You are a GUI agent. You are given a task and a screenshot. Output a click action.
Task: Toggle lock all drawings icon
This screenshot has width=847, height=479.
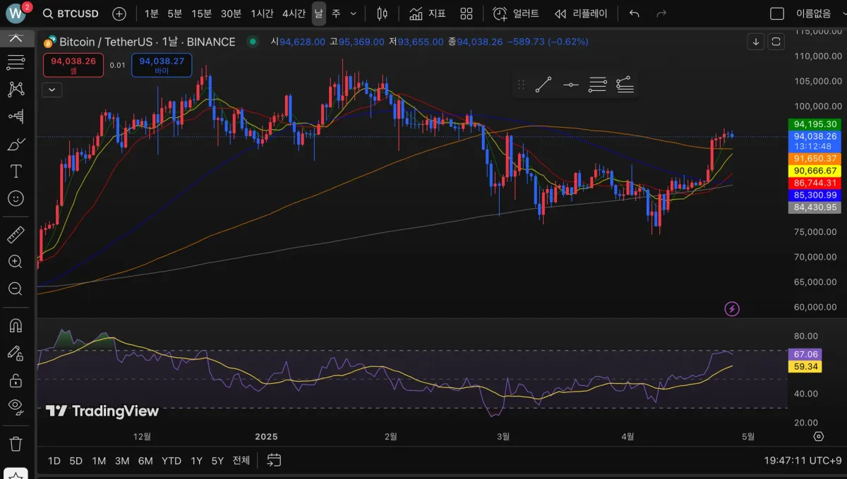click(x=16, y=381)
